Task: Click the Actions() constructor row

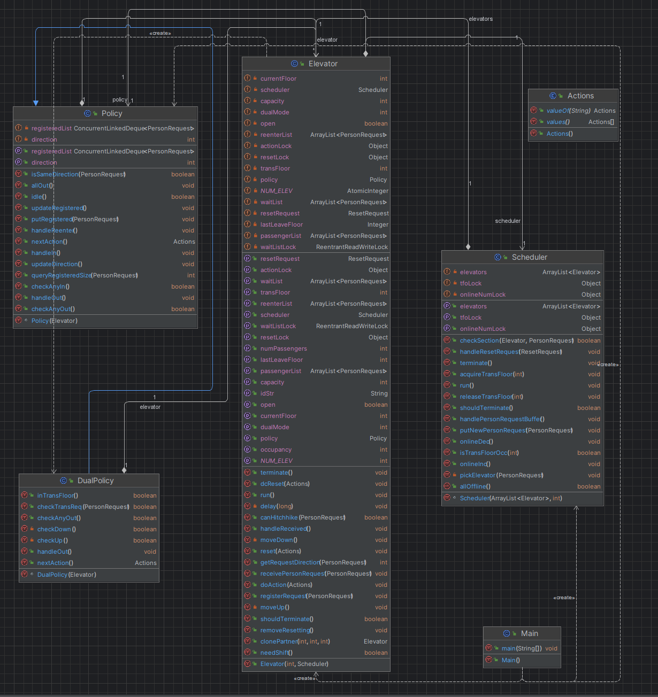Action: (x=573, y=134)
